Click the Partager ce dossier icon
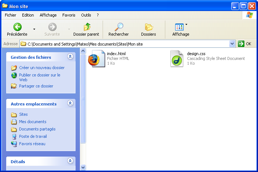Image resolution: width=258 pixels, height=172 pixels. tap(14, 86)
